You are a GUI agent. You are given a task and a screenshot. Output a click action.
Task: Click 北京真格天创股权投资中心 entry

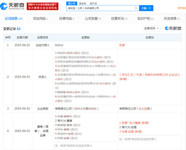85,68
